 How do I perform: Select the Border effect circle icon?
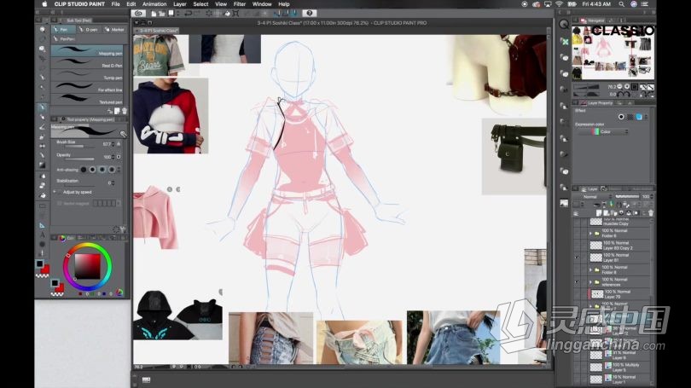pos(621,117)
